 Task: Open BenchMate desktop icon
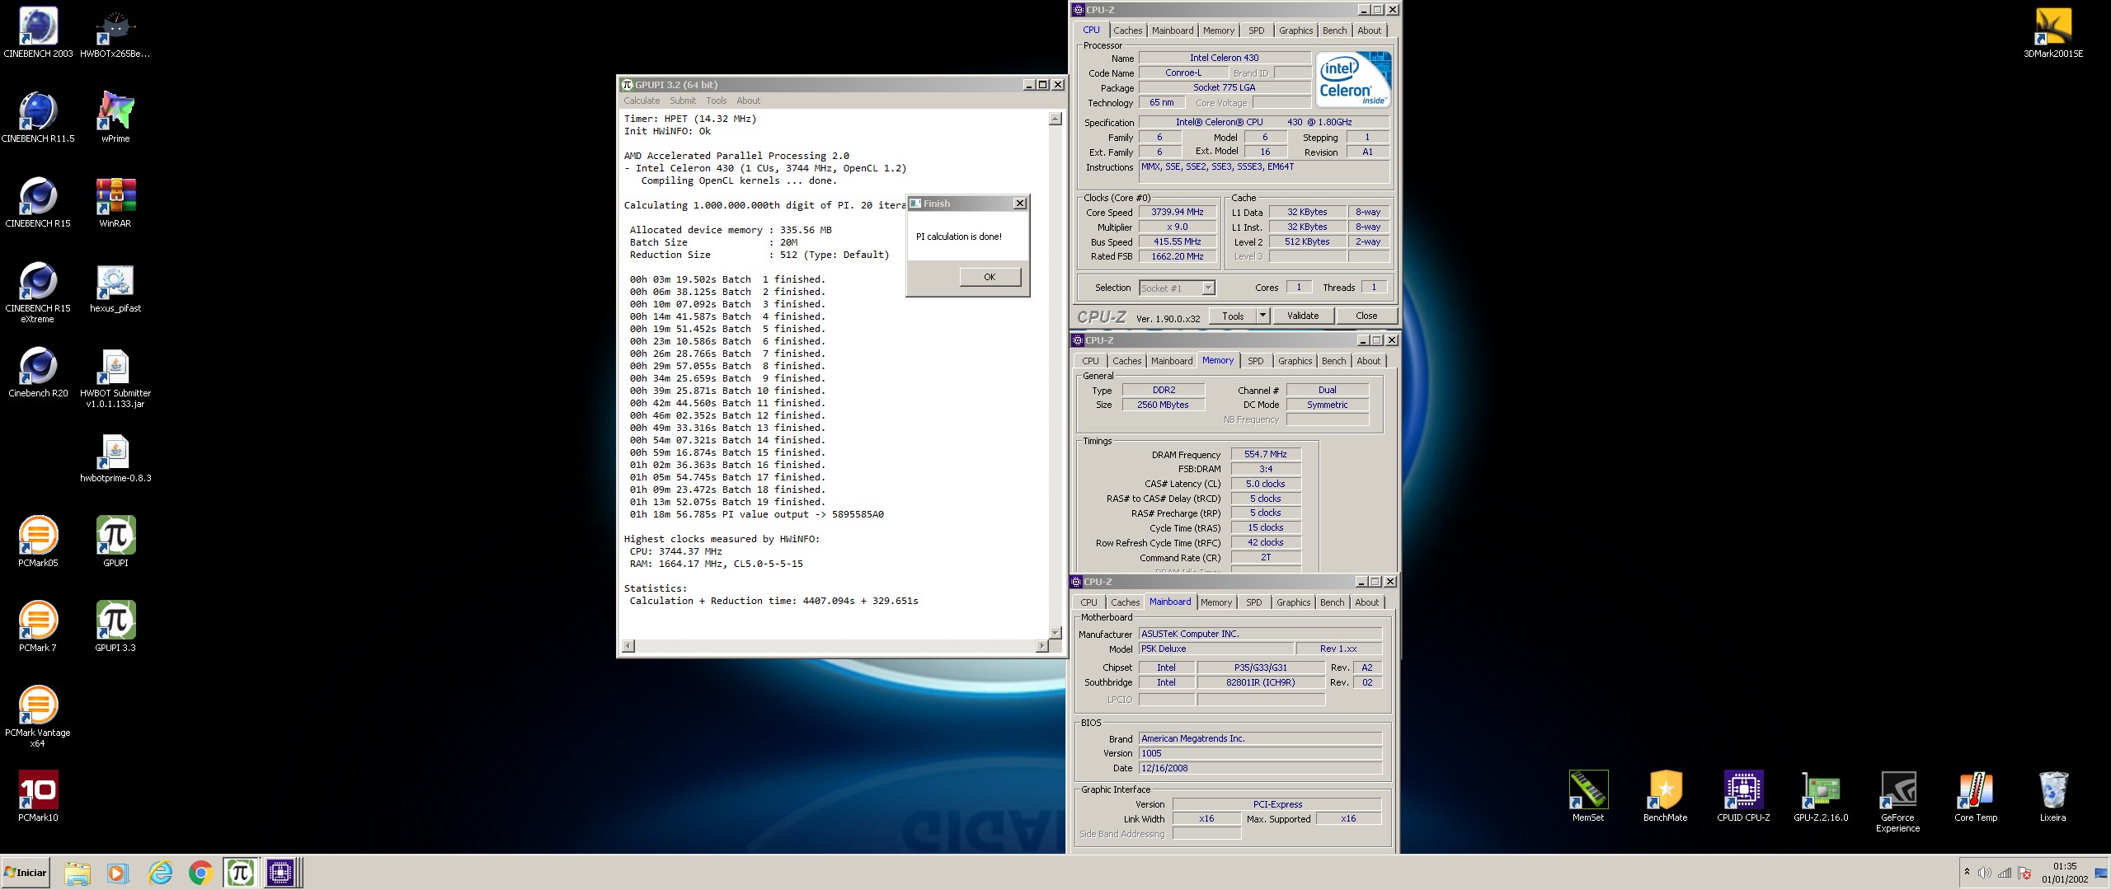click(x=1666, y=797)
